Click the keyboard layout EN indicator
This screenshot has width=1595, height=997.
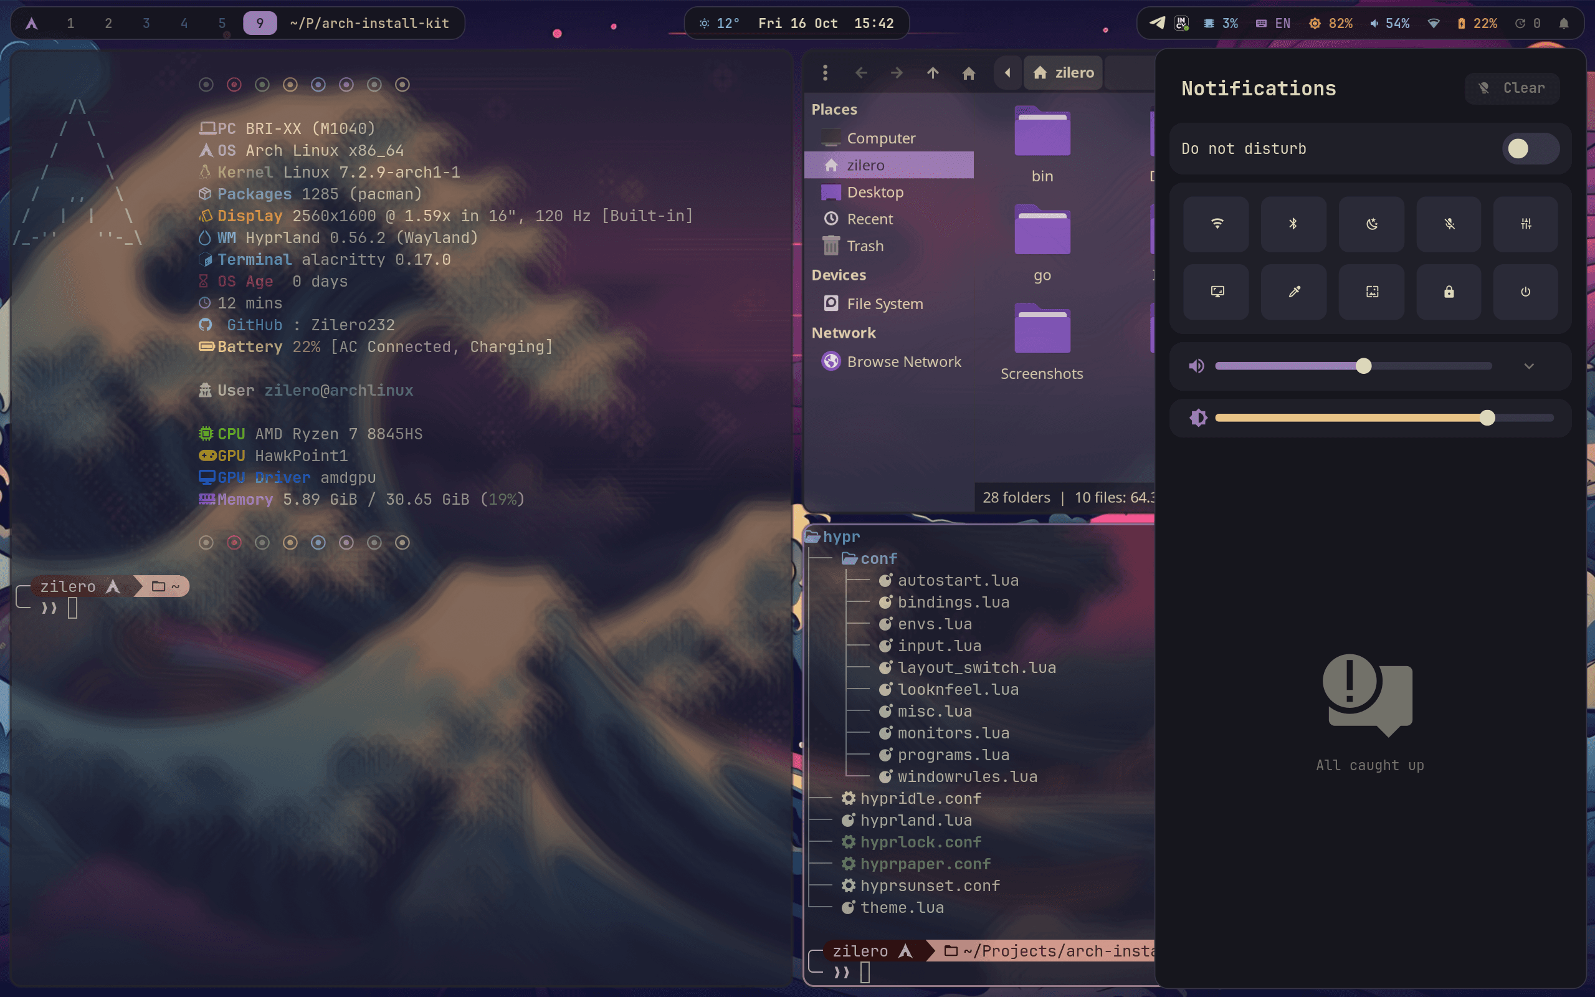(x=1273, y=23)
